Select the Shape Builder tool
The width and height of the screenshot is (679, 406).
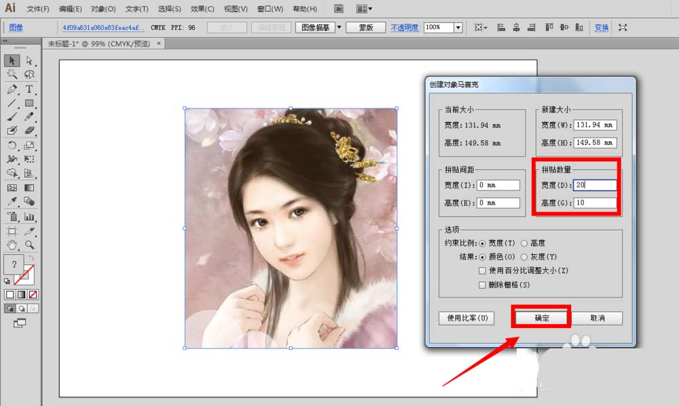coord(12,173)
